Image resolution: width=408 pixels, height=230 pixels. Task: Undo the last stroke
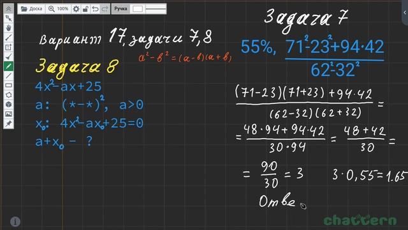(95, 9)
